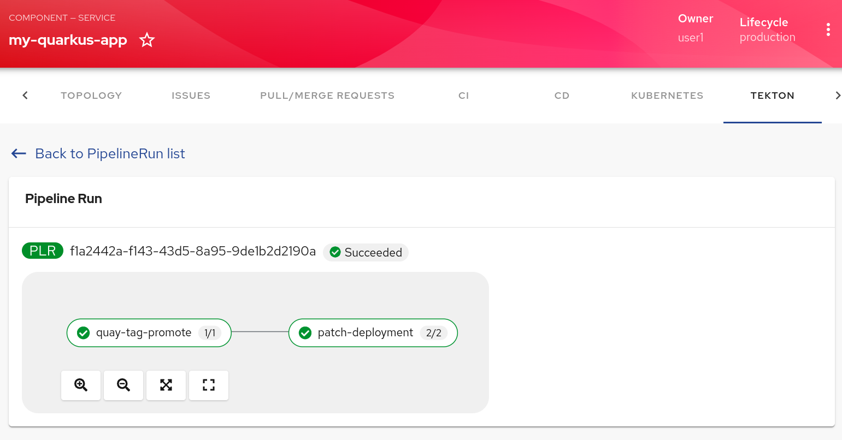Click green check icon on quay-tag-promote node
The height and width of the screenshot is (440, 842).
coord(83,333)
